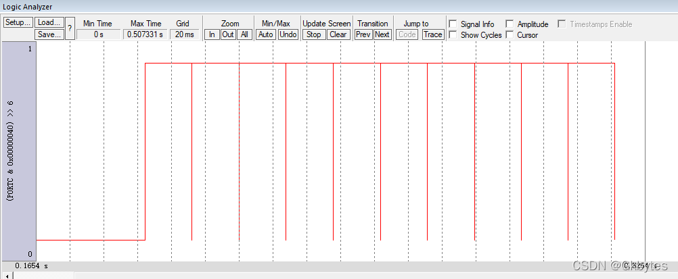678x279 pixels.
Task: Zoom In on the waveform
Action: click(x=212, y=34)
